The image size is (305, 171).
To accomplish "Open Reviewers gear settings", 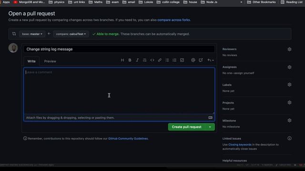I will pyautogui.click(x=289, y=49).
